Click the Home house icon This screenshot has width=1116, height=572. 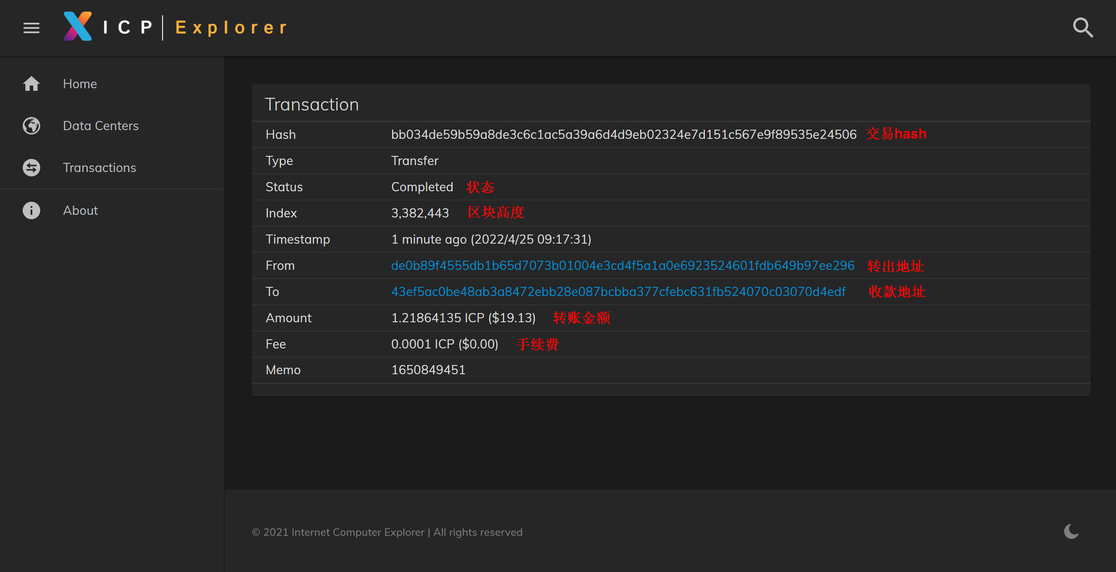pyautogui.click(x=31, y=84)
